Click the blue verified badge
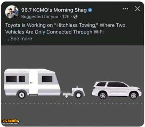 90,10
